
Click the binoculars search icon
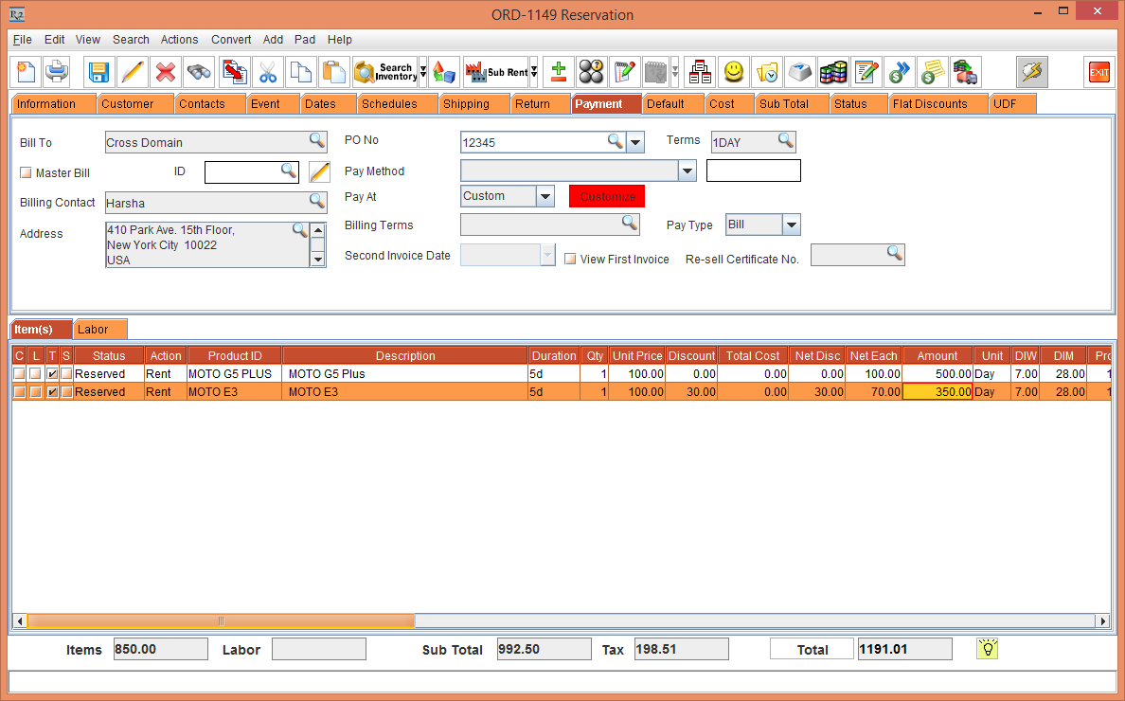point(199,72)
